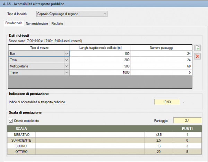Click the threshold value 20 in OTTIMO row
This screenshot has width=208, height=162.
(x=159, y=152)
